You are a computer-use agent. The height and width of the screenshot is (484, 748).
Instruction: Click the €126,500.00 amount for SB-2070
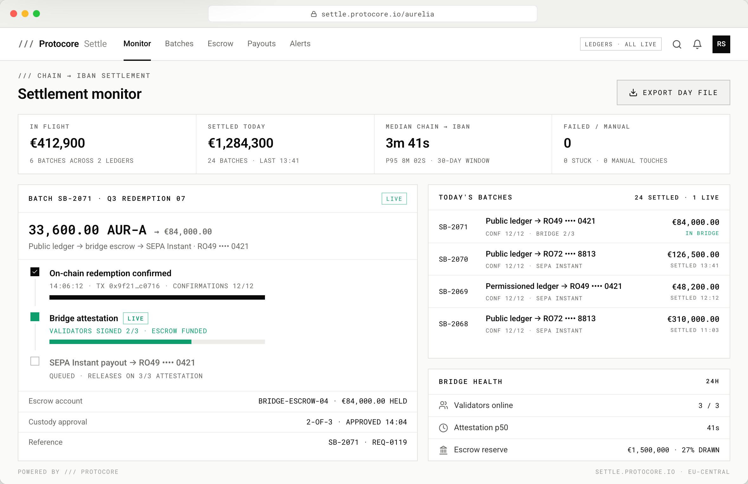pyautogui.click(x=693, y=254)
